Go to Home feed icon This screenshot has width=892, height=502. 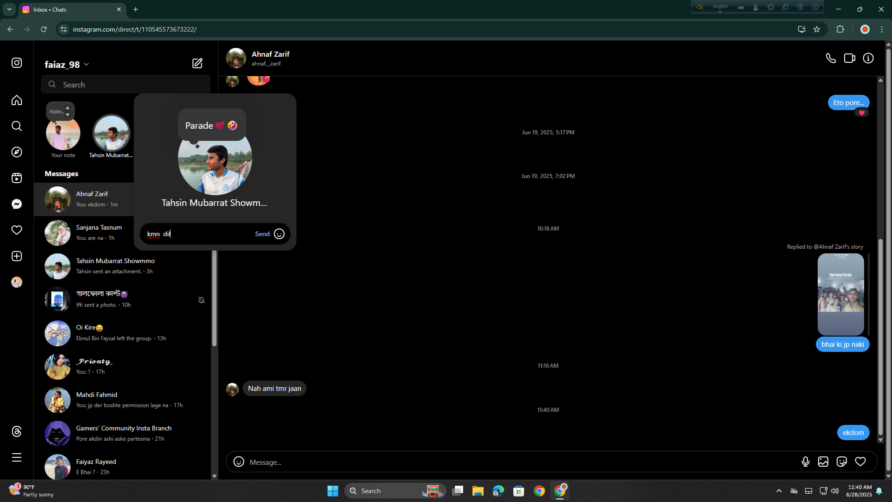[17, 100]
